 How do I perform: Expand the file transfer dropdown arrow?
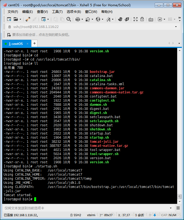pyautogui.click(x=92, y=19)
